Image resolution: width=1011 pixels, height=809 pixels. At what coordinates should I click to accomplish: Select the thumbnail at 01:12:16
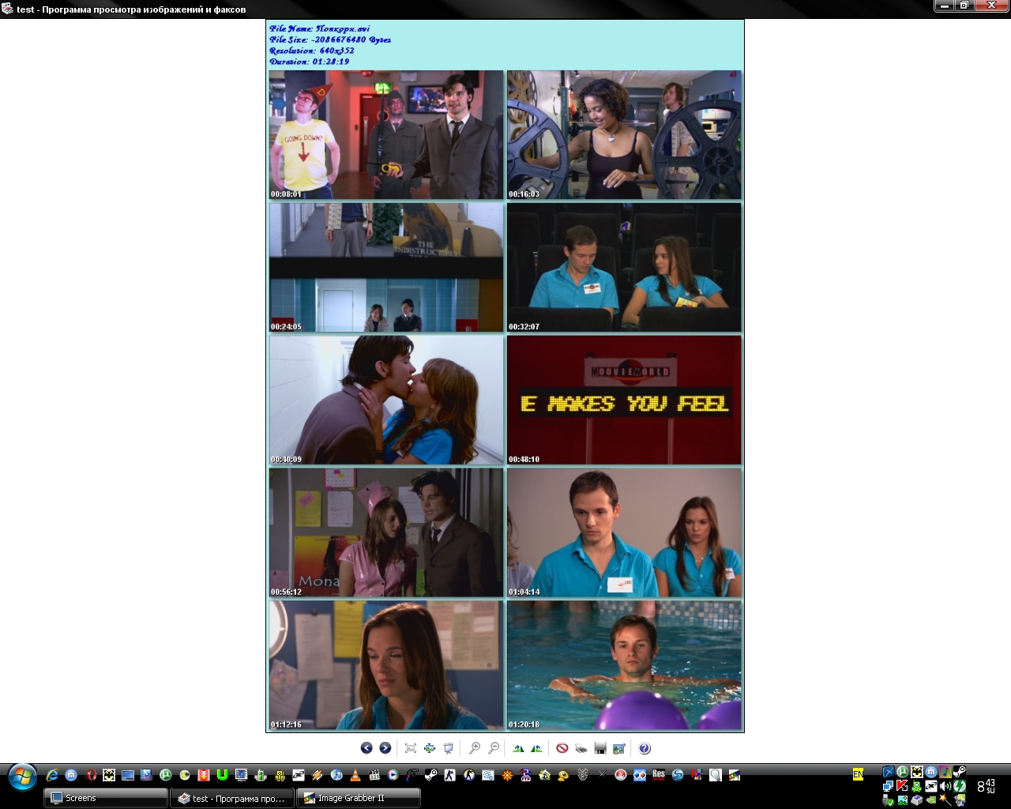[386, 666]
